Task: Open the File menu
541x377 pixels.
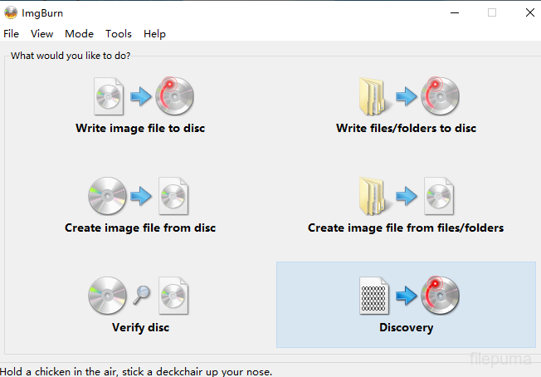Action: pyautogui.click(x=11, y=34)
